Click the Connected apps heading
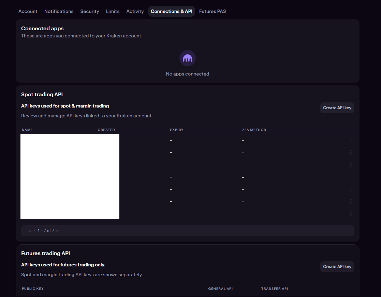The image size is (381, 297). pyautogui.click(x=42, y=29)
